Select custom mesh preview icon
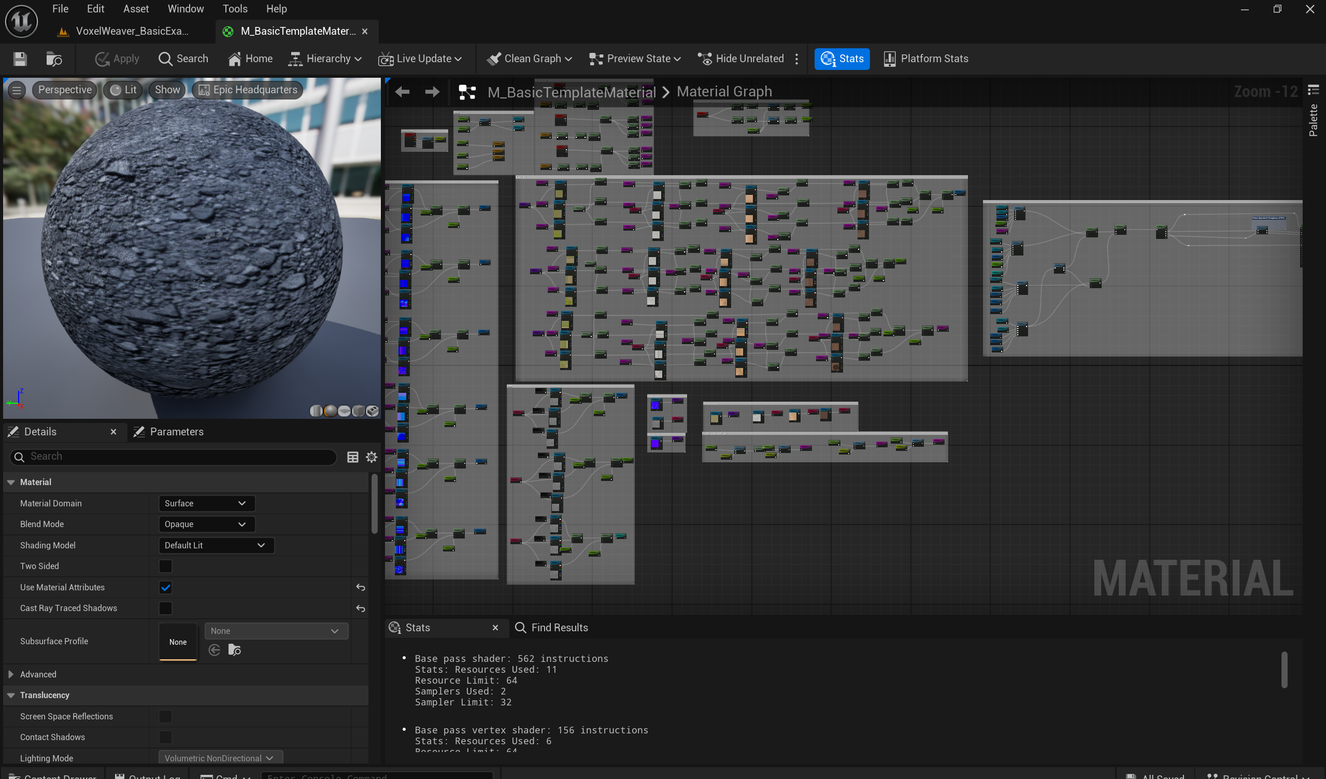This screenshot has width=1326, height=779. pos(372,411)
